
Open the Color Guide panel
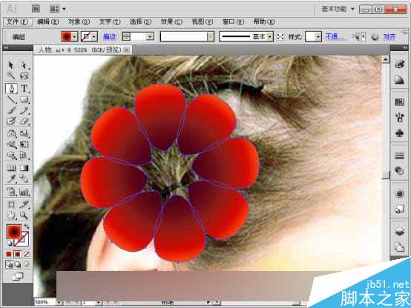(399, 80)
